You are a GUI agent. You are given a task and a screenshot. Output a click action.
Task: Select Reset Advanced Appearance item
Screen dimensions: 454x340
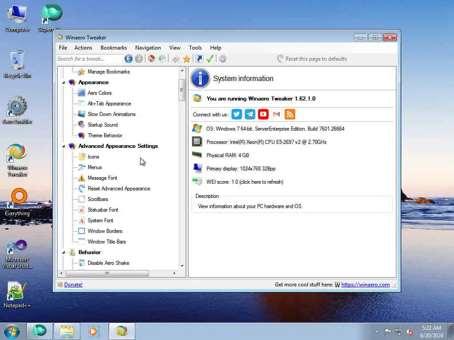(119, 189)
